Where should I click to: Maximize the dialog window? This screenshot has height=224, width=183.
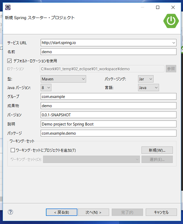click(x=158, y=7)
